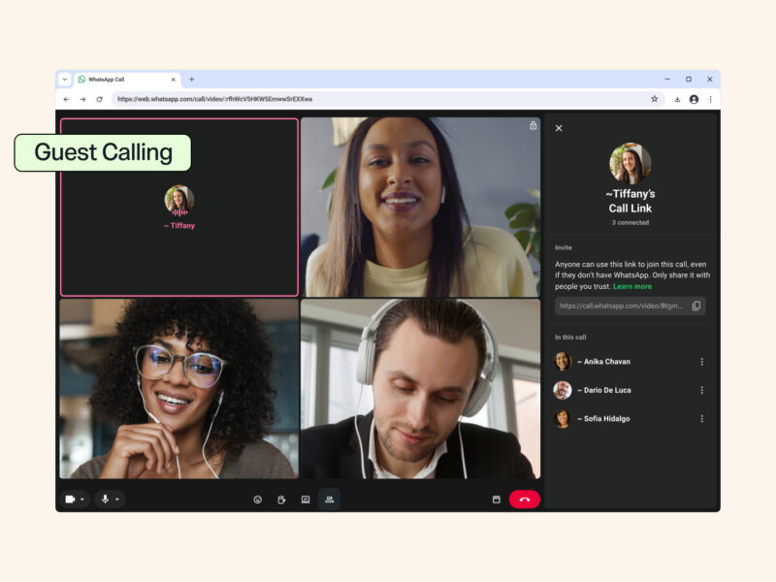776x582 pixels.
Task: Select the call.whatsapp.com link field
Action: tap(630, 306)
